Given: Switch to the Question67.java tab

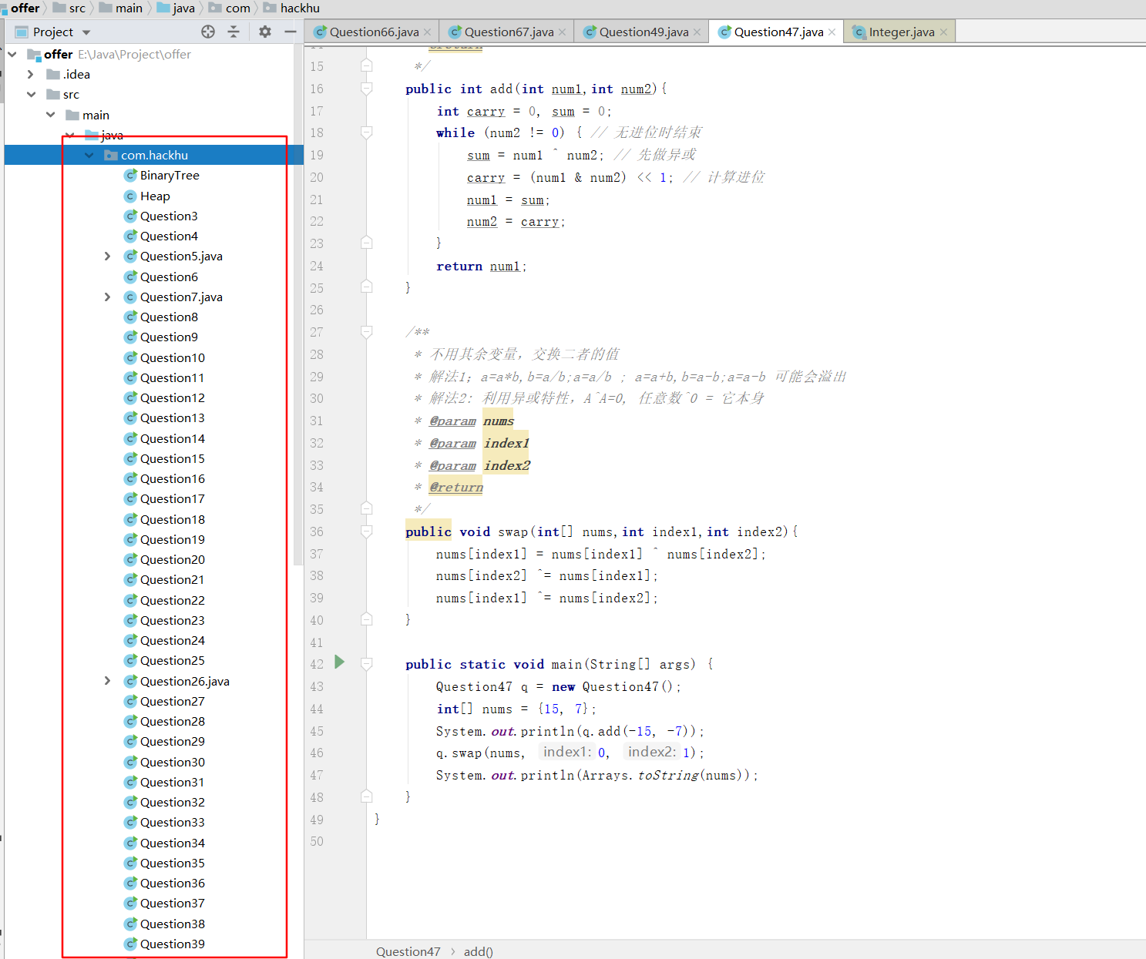Looking at the screenshot, I should 508,32.
